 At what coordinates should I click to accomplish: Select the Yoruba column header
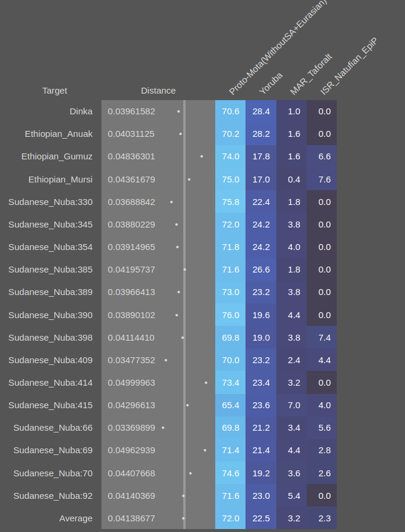[x=271, y=83]
